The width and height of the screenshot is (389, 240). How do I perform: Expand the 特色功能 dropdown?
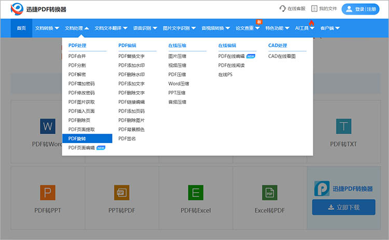[x=277, y=28]
